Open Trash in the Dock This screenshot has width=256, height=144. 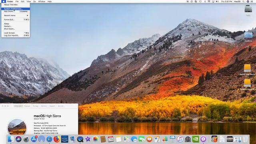tap(245, 139)
